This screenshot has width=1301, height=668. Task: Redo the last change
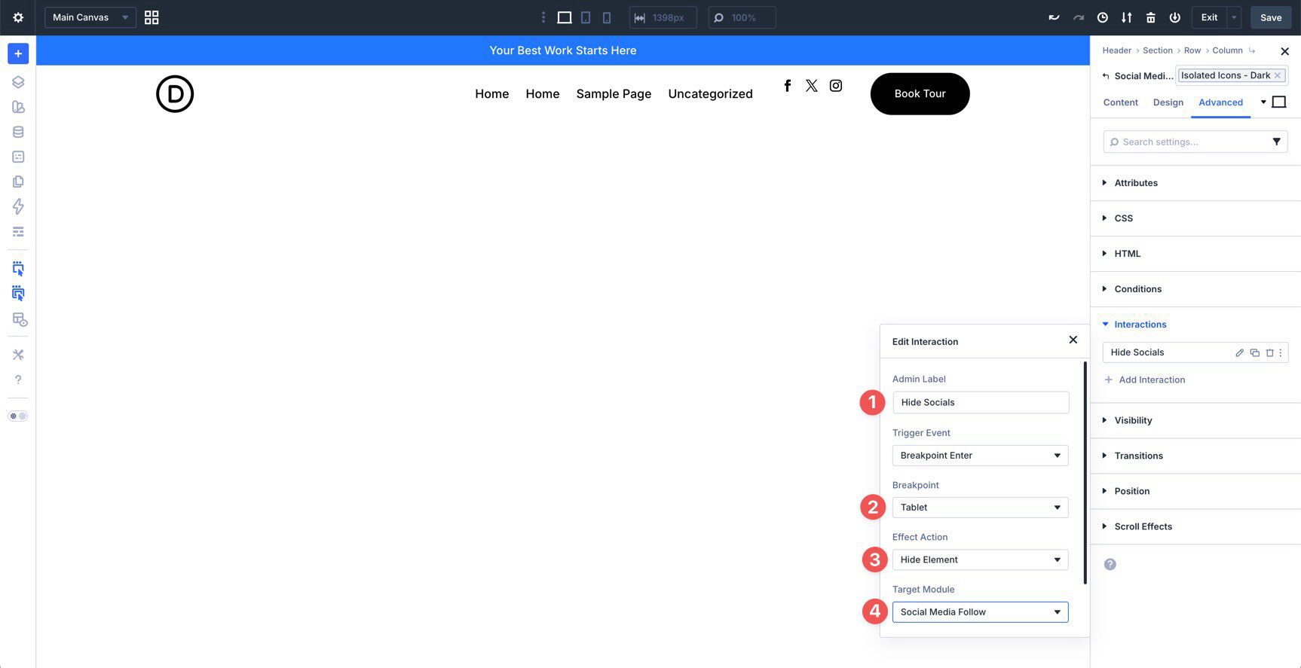(1079, 17)
